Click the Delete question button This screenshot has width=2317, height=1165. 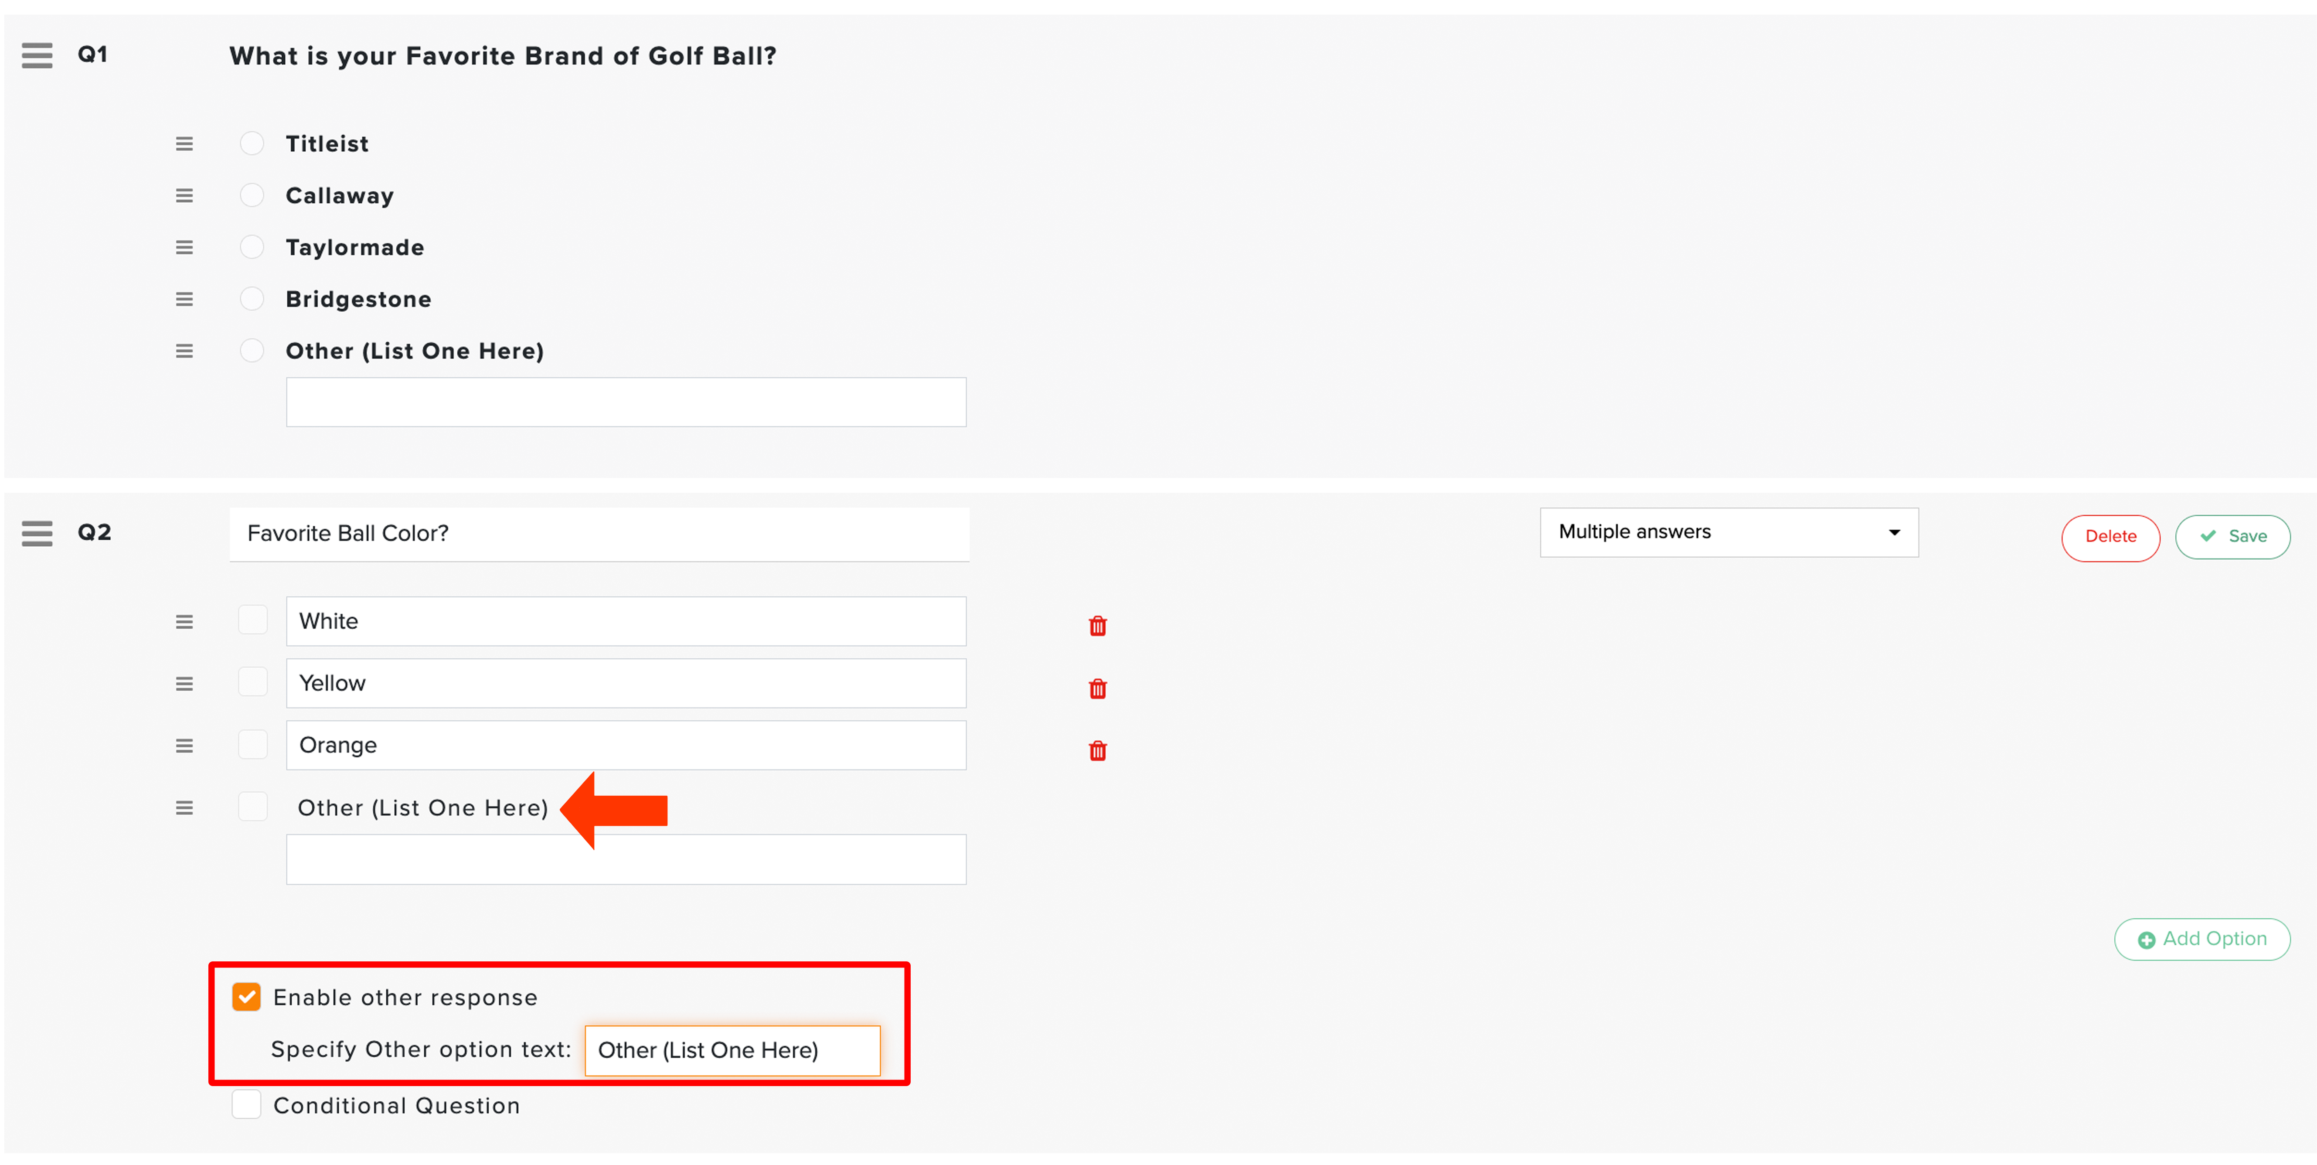tap(2110, 537)
